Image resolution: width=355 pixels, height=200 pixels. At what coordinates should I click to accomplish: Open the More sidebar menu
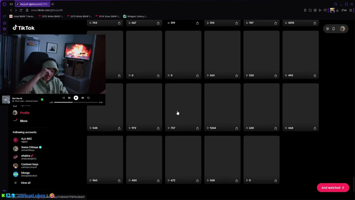20,121
